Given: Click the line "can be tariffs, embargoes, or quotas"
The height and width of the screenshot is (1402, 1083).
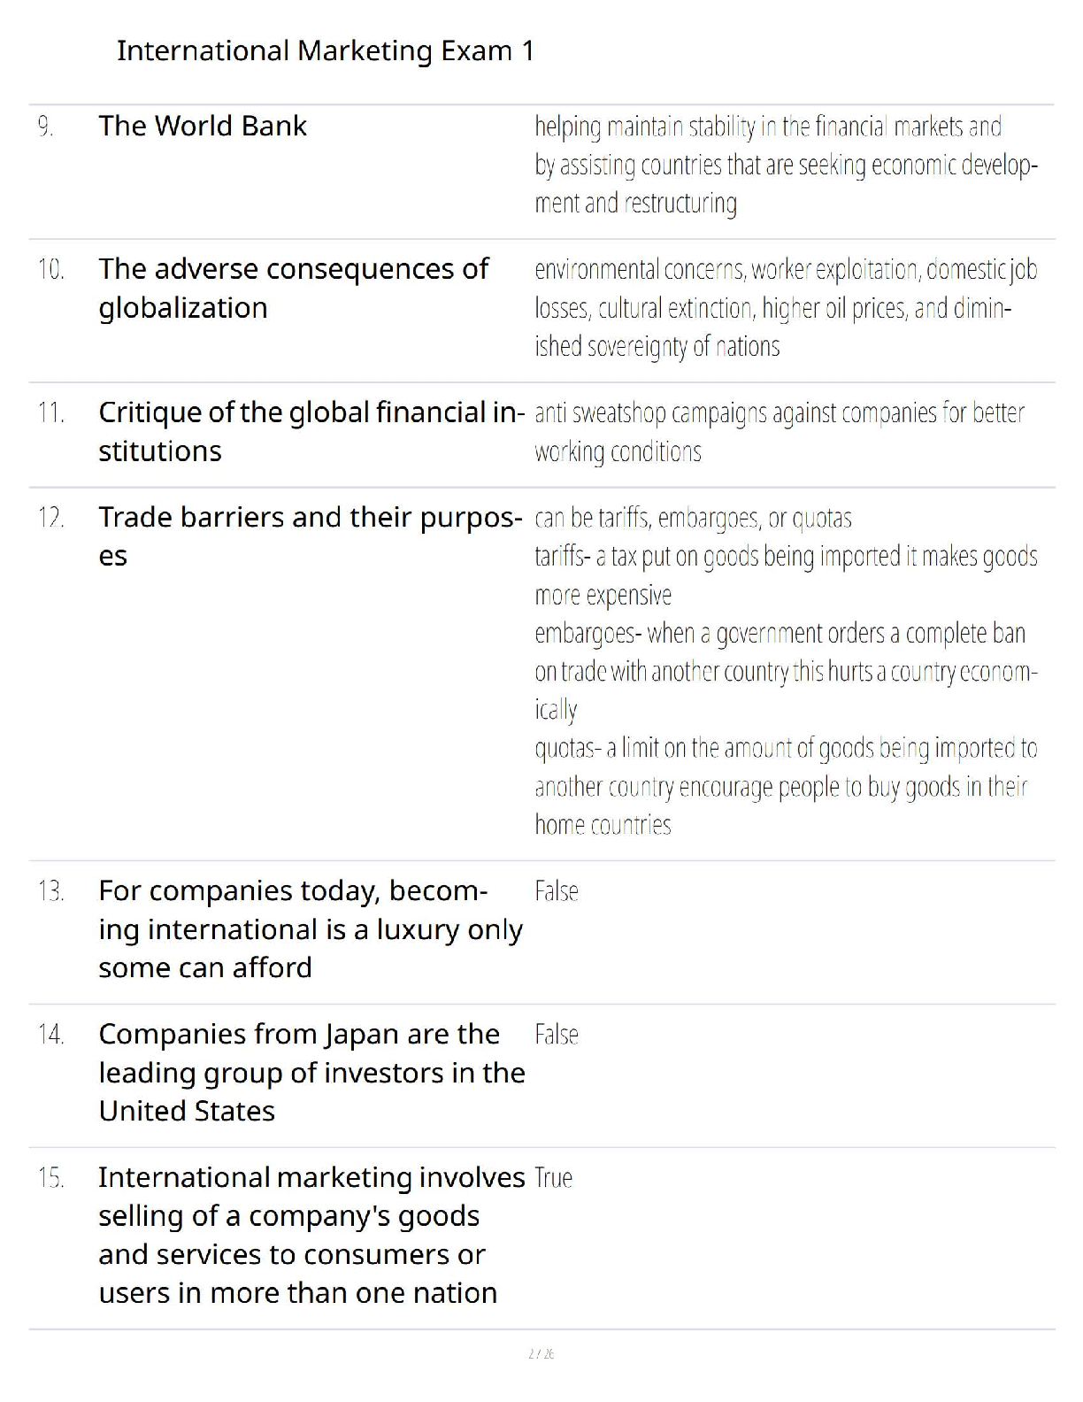Looking at the screenshot, I should [x=693, y=518].
